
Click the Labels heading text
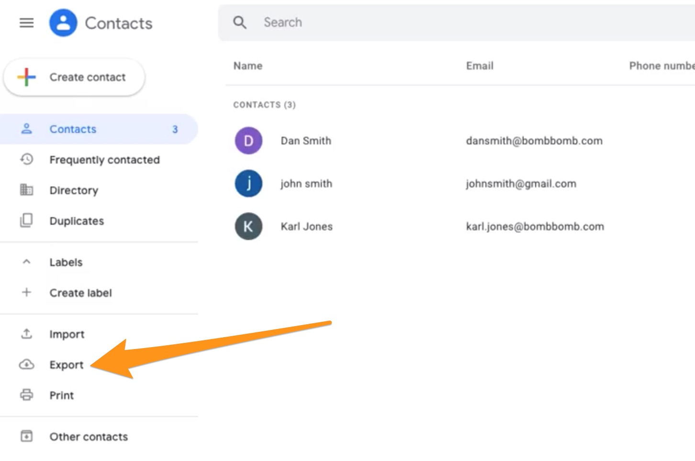(x=66, y=262)
